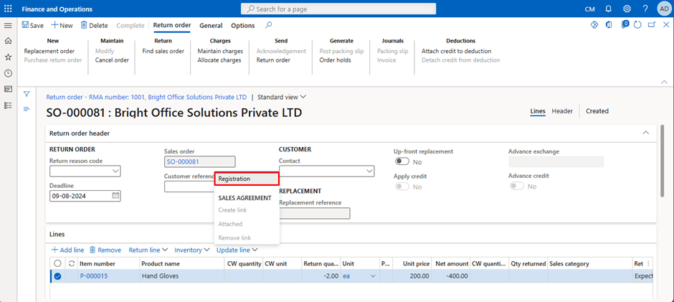Open the Unit ea dropdown in grid
The width and height of the screenshot is (674, 302).
click(373, 276)
